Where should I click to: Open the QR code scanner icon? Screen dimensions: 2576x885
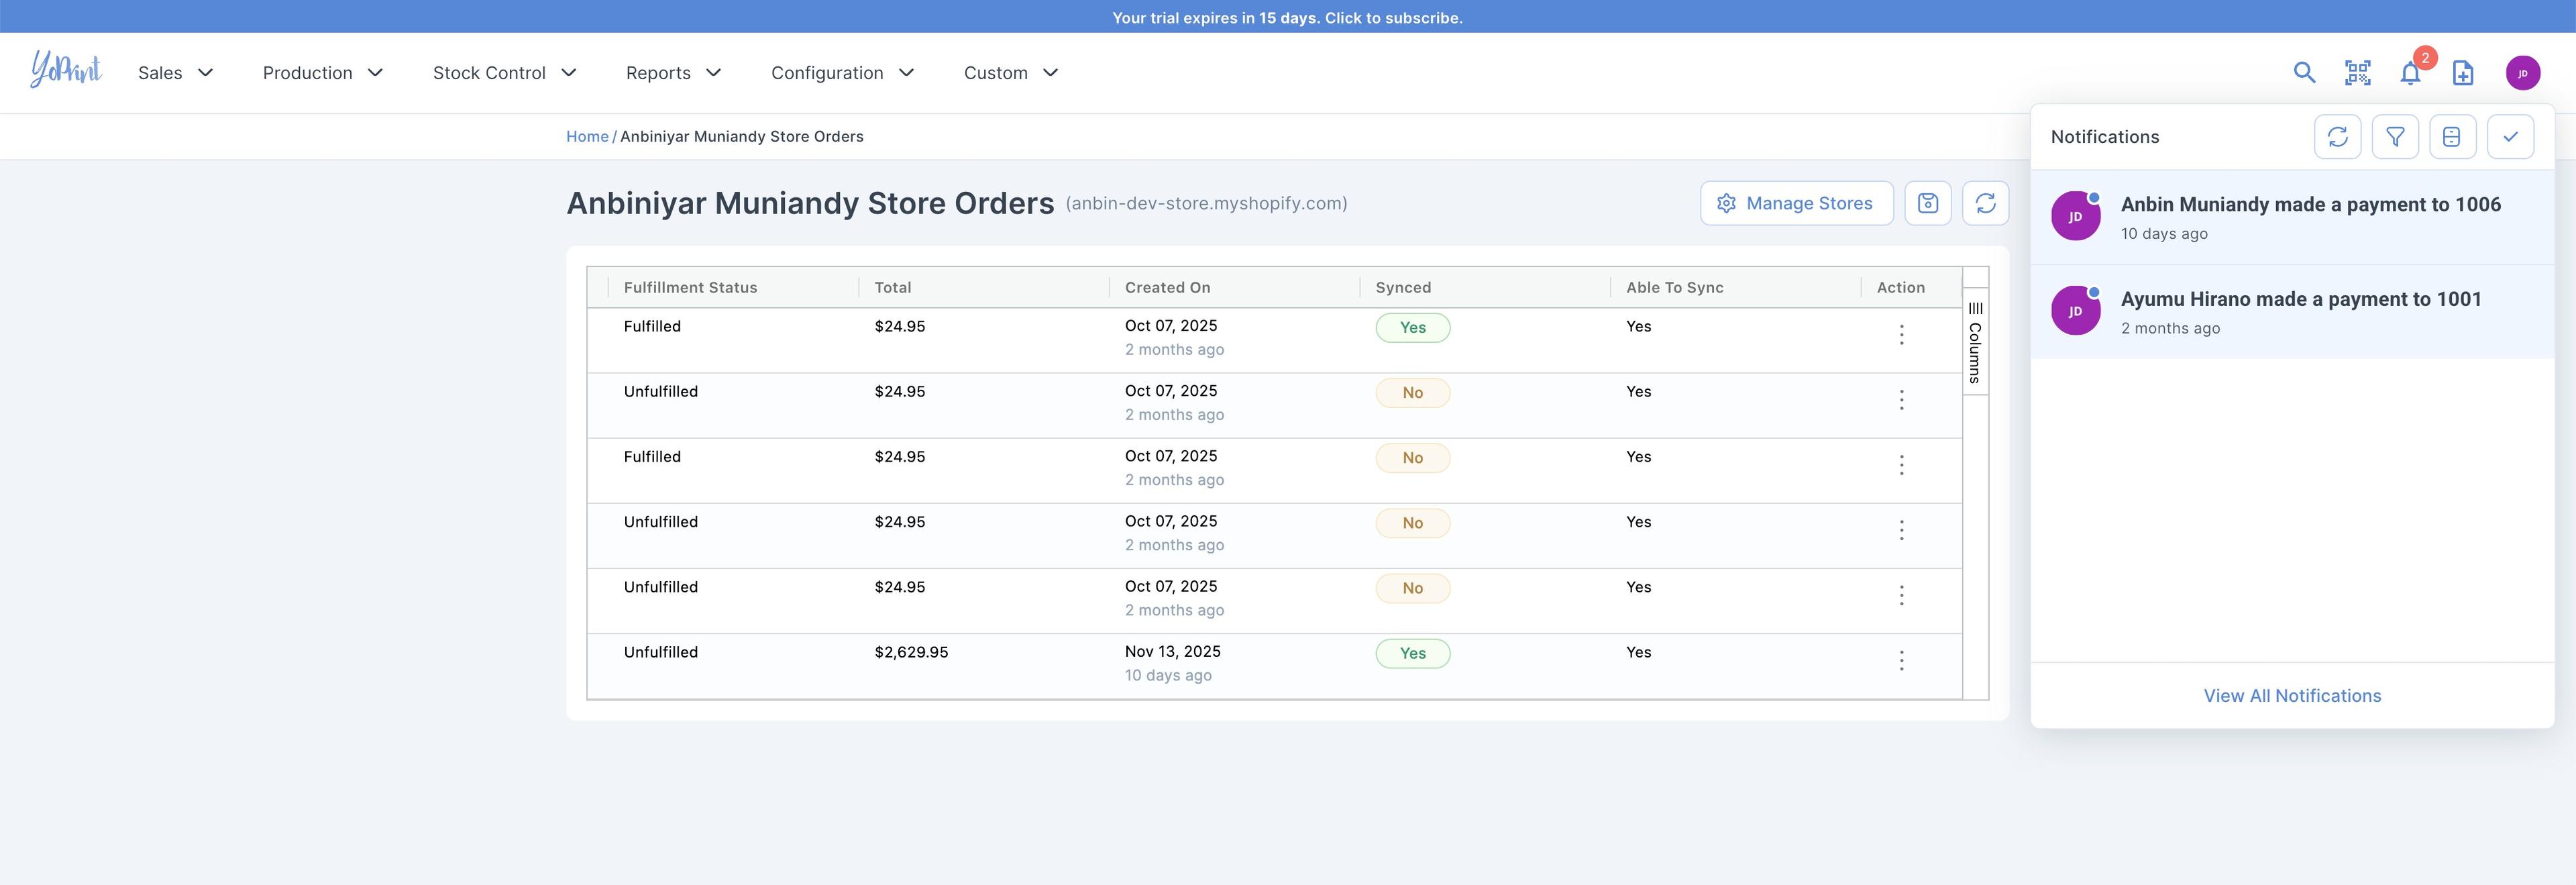[2357, 72]
